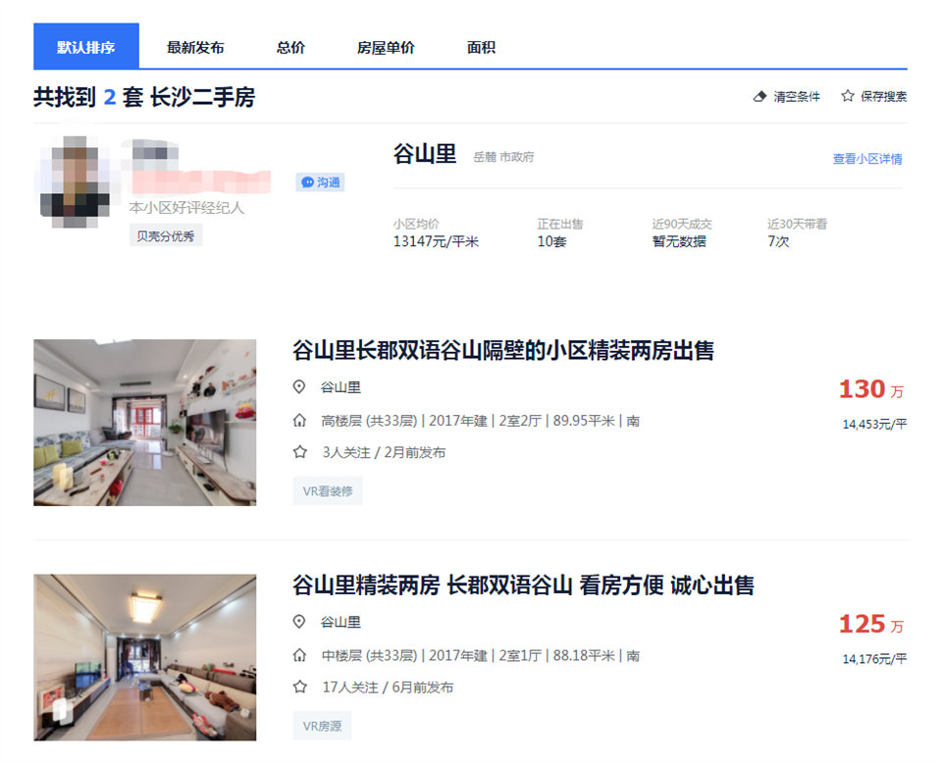Click the 沟通 chat bubble button
The width and height of the screenshot is (942, 762).
[x=321, y=182]
